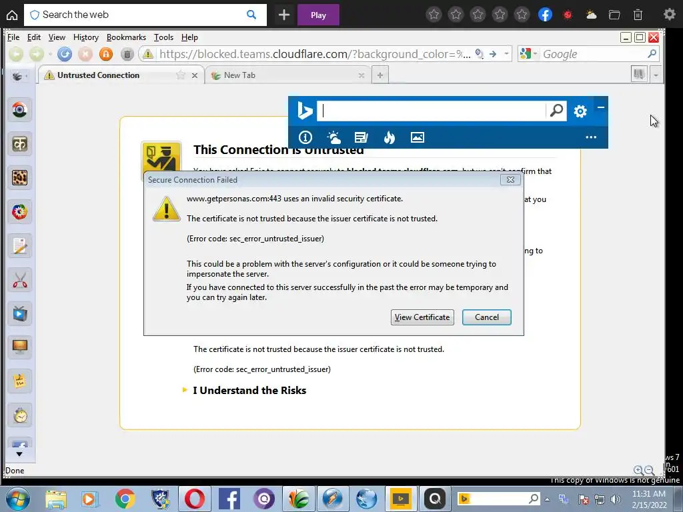683x512 pixels.
Task: Open a new tab with the plus button
Action: (x=380, y=75)
